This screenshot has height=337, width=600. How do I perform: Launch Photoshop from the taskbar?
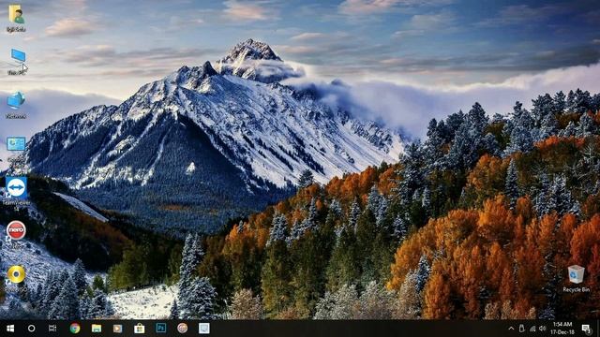click(x=161, y=329)
